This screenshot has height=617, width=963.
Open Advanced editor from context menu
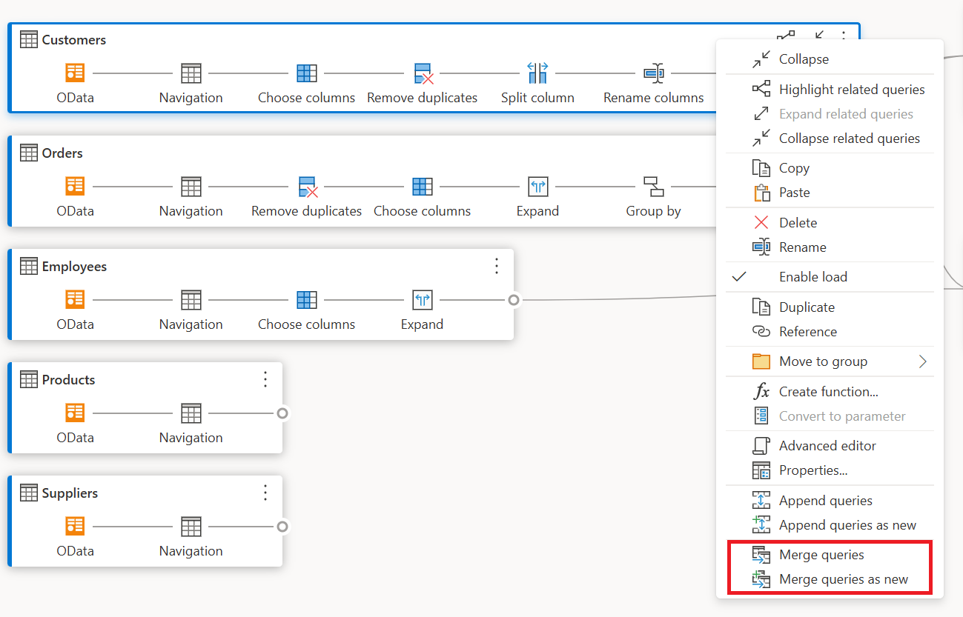829,446
